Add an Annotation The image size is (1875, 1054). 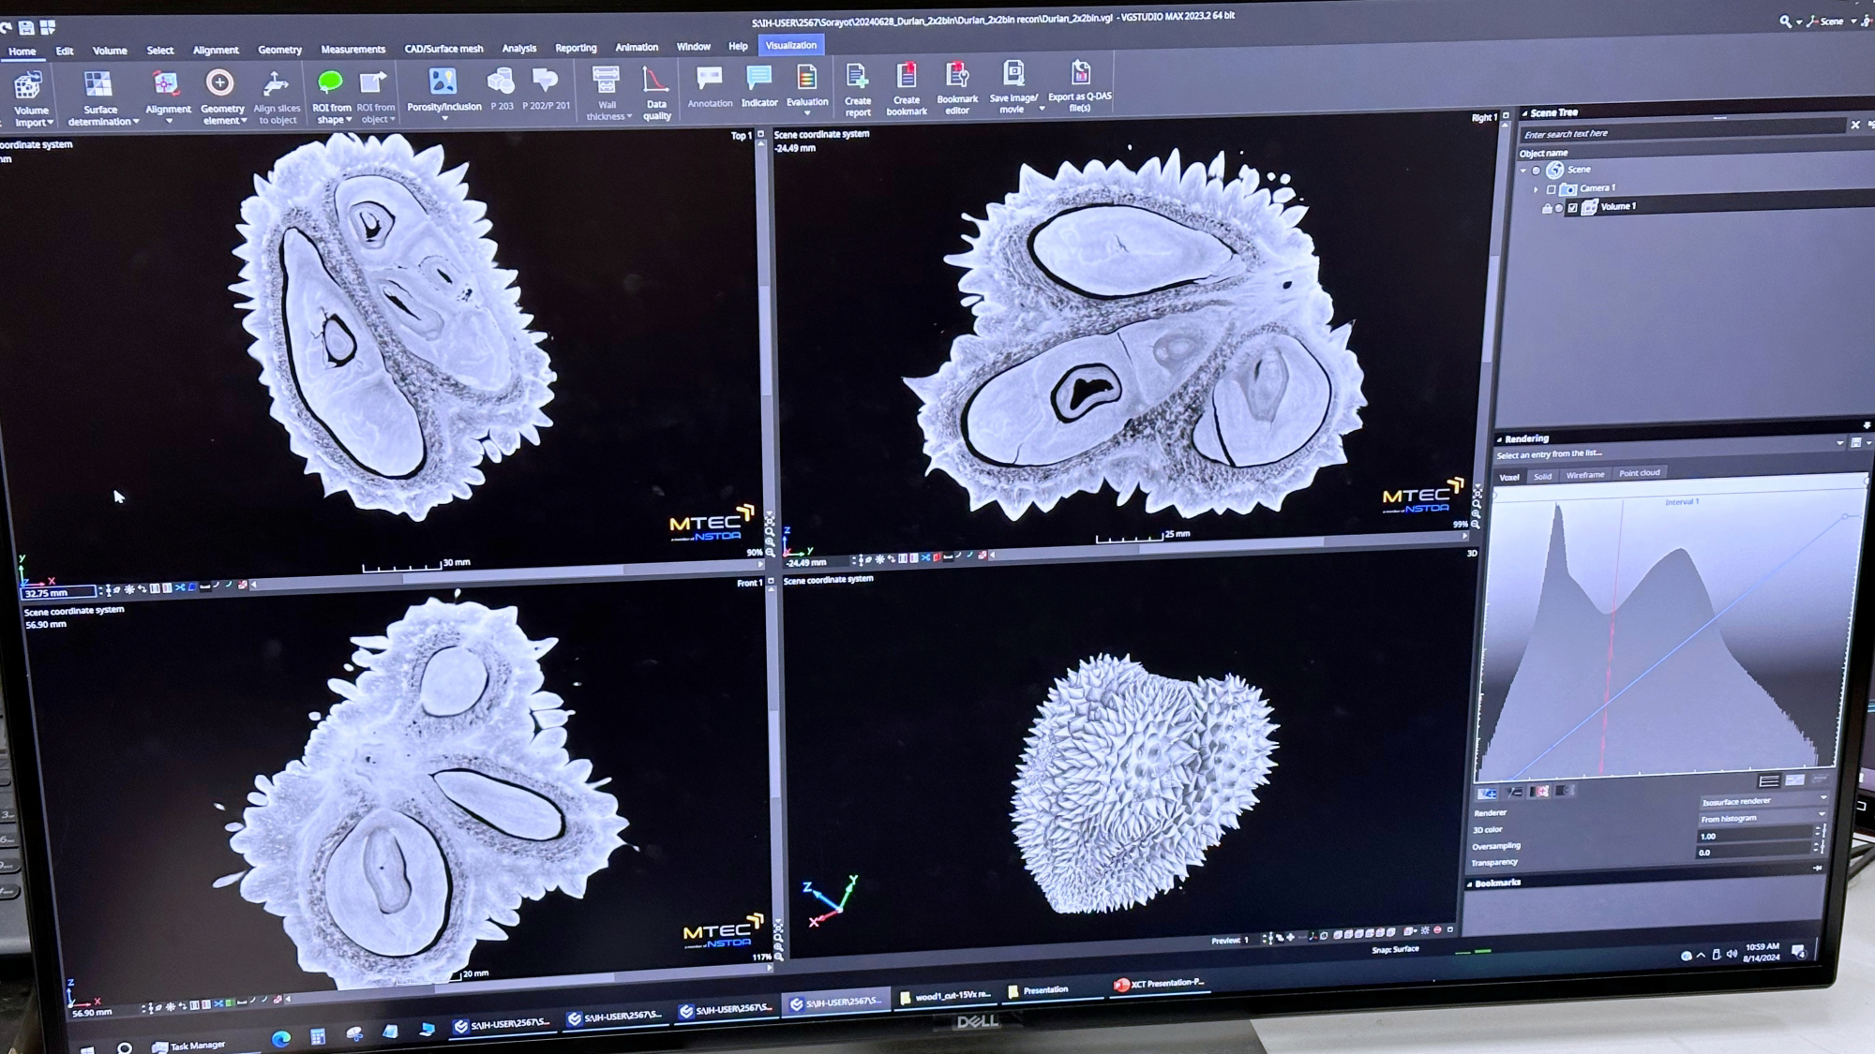click(x=710, y=86)
